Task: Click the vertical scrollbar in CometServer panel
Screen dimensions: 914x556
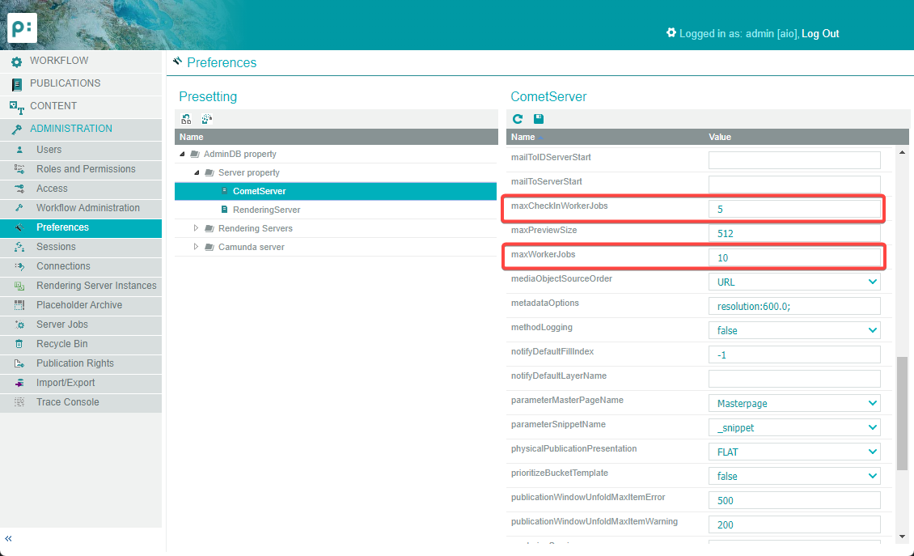Action: 903,413
